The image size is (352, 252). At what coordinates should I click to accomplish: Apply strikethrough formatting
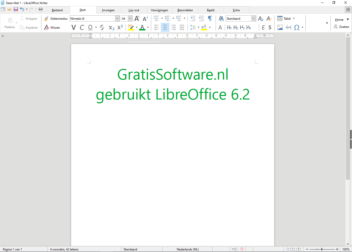click(102, 27)
